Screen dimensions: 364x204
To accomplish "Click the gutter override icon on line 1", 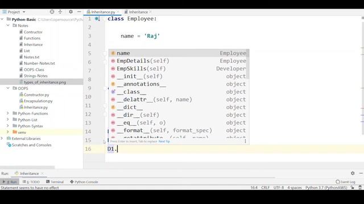I will (x=97, y=19).
